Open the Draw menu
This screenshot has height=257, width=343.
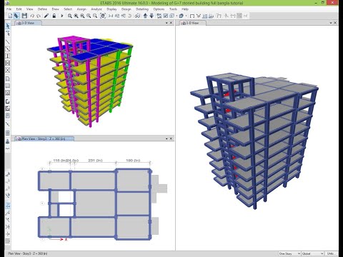55,9
